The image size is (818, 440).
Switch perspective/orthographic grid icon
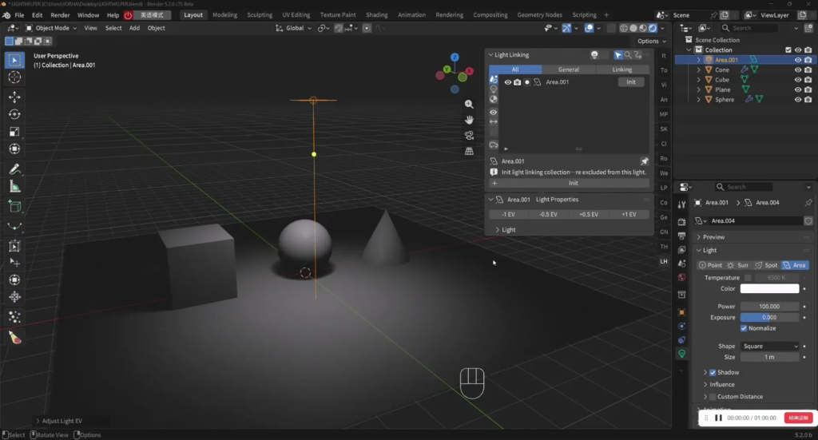point(469,151)
